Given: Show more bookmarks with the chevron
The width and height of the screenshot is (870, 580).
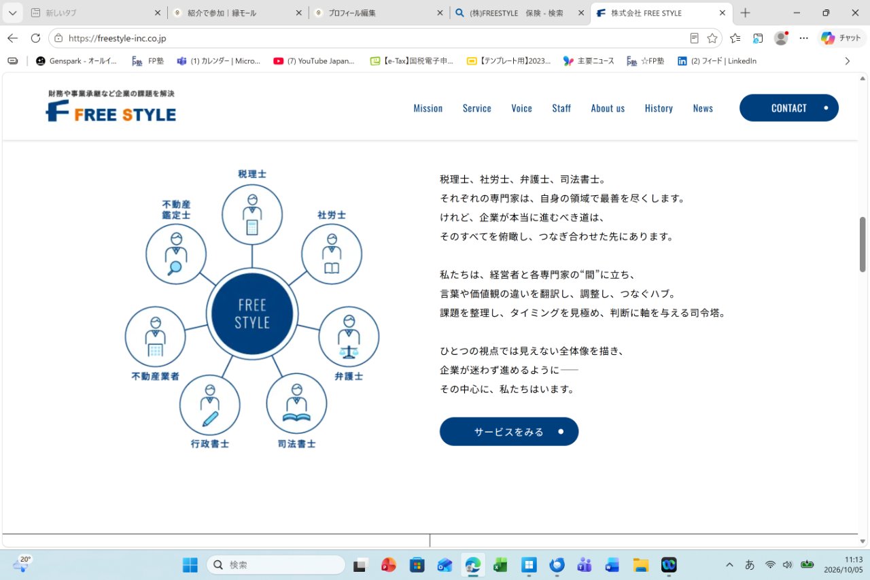Looking at the screenshot, I should (847, 61).
